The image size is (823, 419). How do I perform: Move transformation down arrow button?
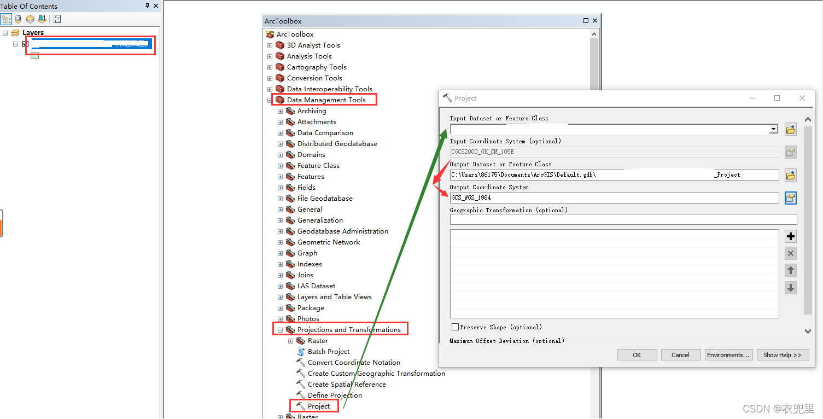coord(790,288)
